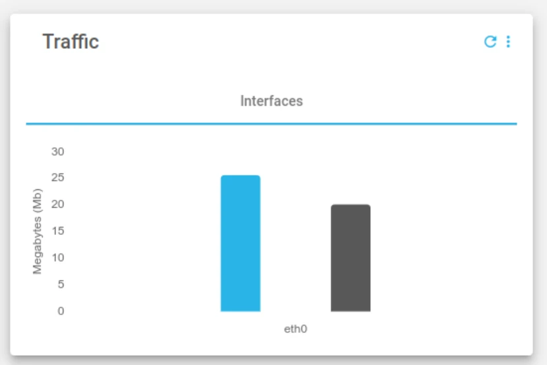Click the Traffic card title

click(71, 42)
